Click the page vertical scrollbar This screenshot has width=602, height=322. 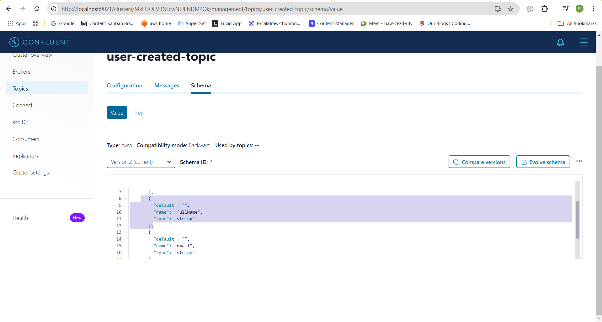599,191
